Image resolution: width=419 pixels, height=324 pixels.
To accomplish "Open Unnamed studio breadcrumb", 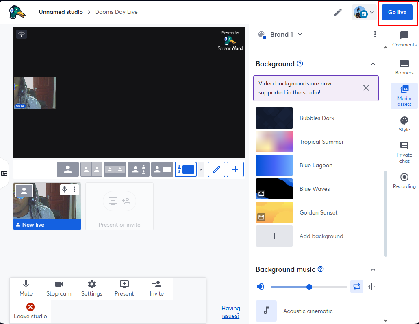I will pyautogui.click(x=61, y=12).
